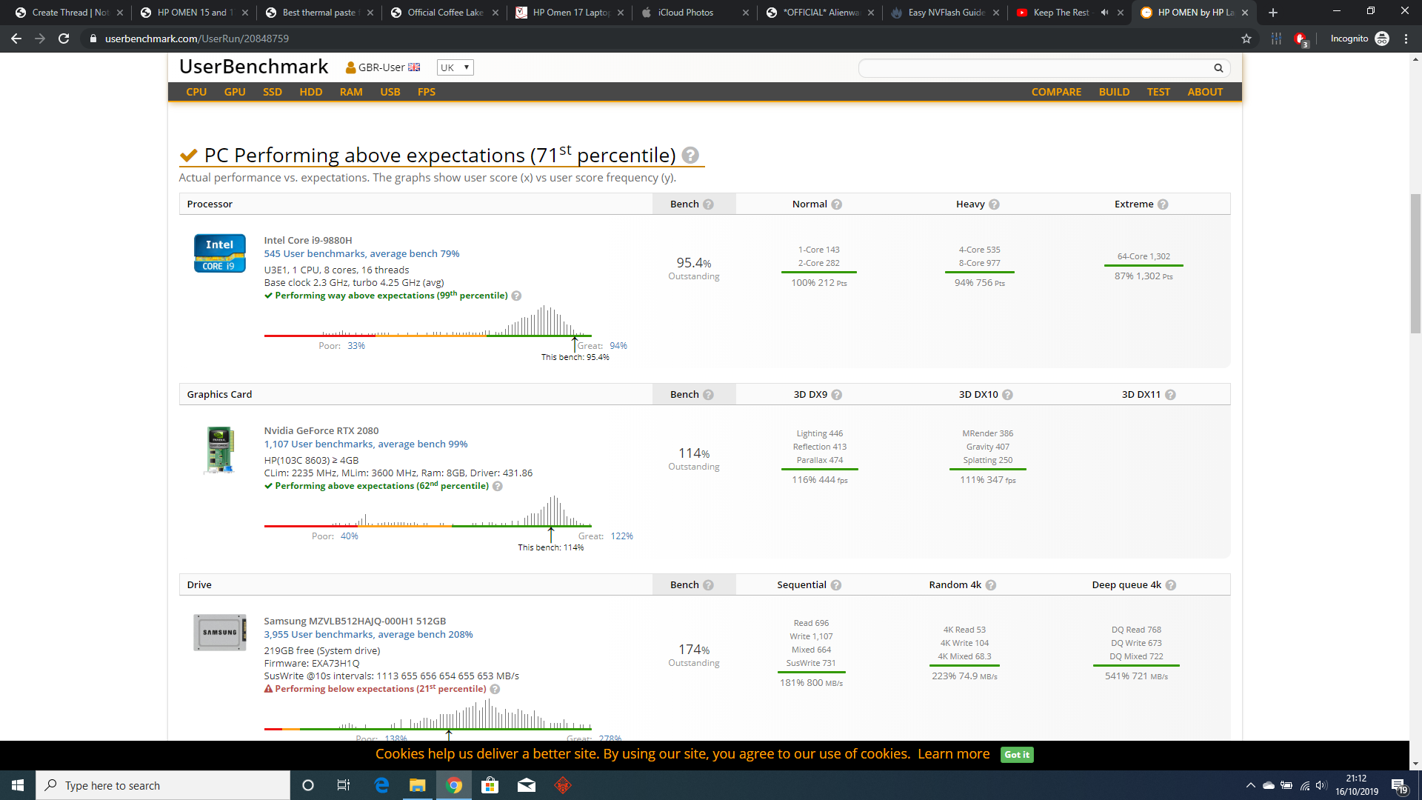1422x800 pixels.
Task: Reload the page in Chrome
Action: (64, 39)
